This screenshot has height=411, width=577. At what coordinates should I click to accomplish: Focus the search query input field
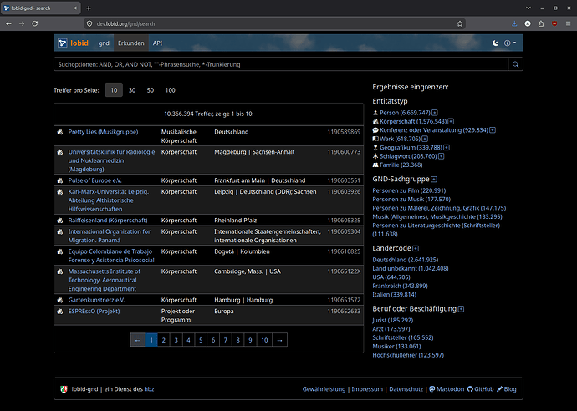(x=281, y=64)
